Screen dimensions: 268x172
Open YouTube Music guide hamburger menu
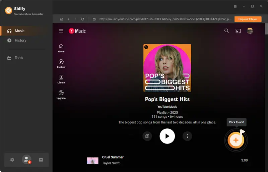pos(61,31)
